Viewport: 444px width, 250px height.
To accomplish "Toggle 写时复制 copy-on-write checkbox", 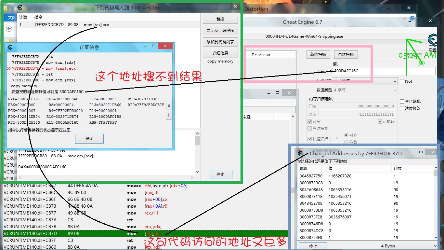I will coord(309,128).
